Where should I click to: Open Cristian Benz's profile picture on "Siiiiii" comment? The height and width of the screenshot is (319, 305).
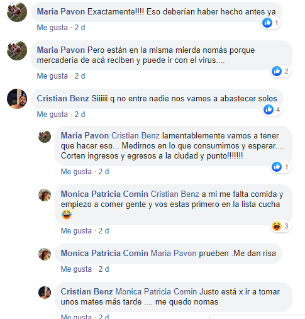pos(17,99)
